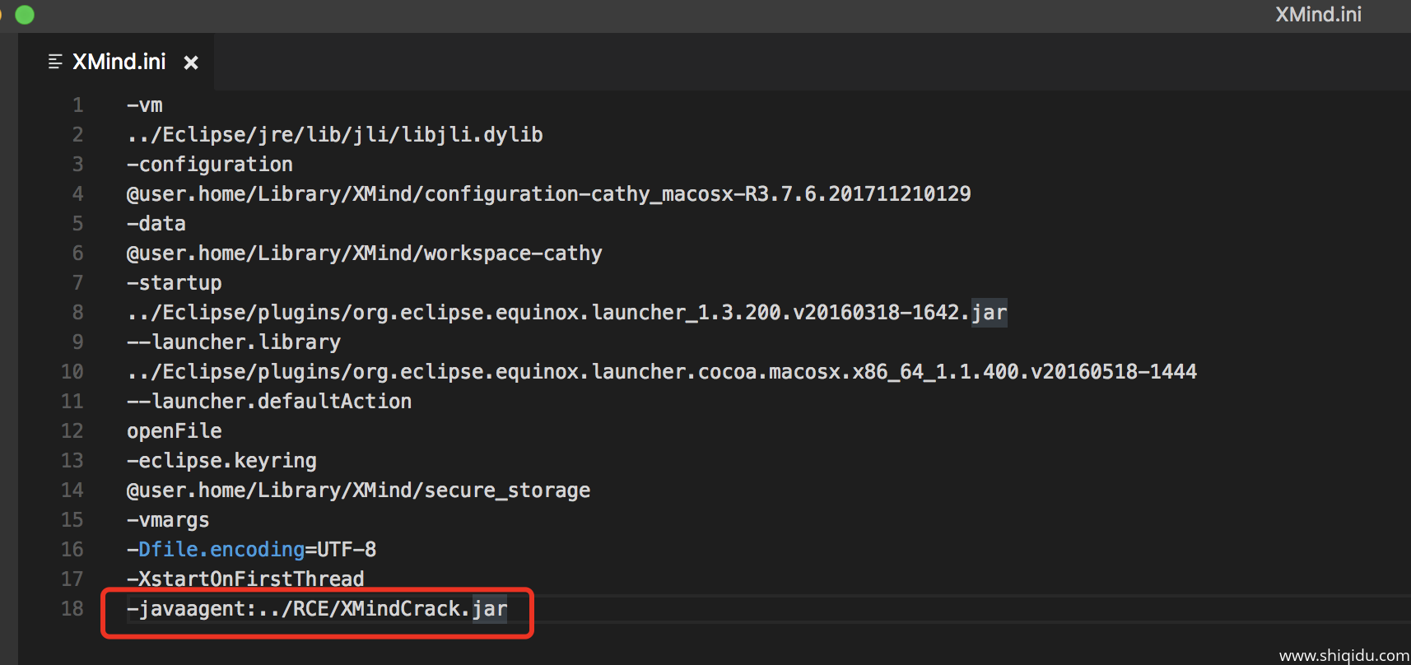Close the XMind.ini tab
This screenshot has height=665, width=1411.
191,63
